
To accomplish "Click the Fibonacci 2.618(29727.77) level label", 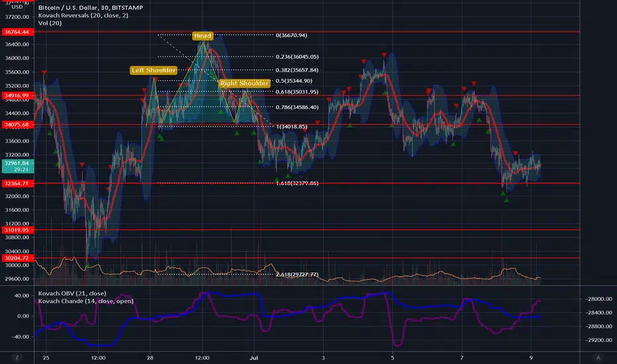I will tap(297, 274).
